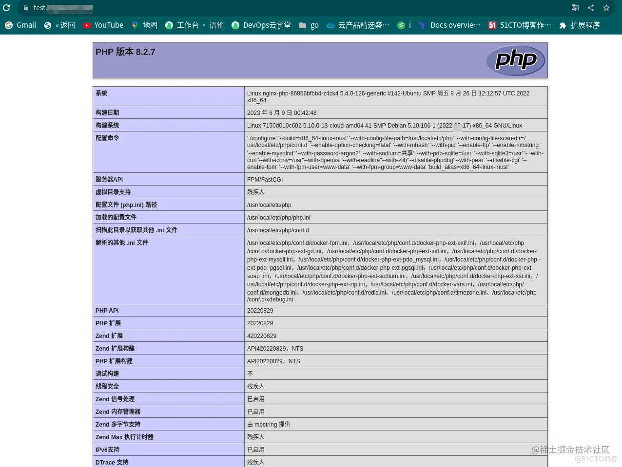Click the /usr/local/etc/php/php.ini value
This screenshot has height=467, width=622.
(278, 218)
